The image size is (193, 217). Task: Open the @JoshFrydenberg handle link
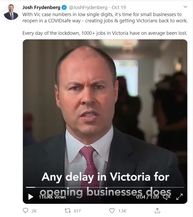tap(88, 8)
